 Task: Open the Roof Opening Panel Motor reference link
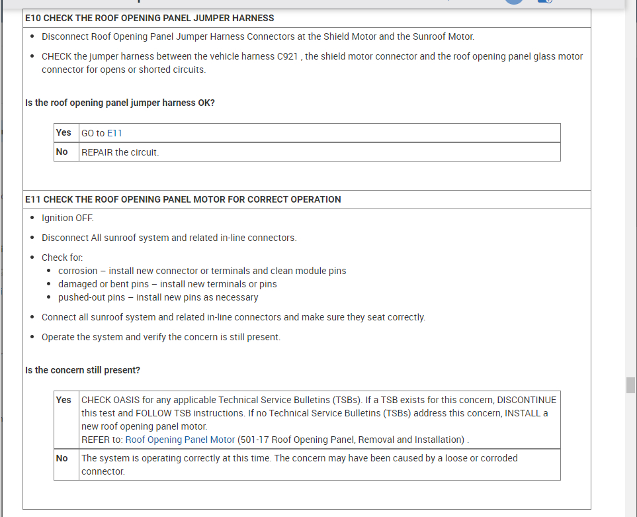click(180, 440)
